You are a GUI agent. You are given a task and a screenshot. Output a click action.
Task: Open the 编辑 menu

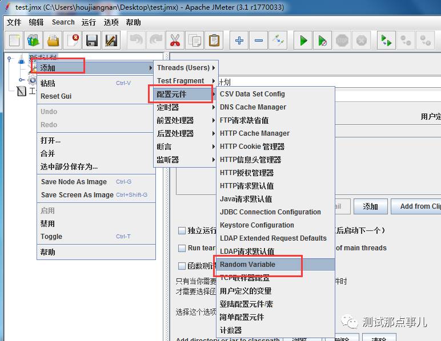tap(37, 22)
